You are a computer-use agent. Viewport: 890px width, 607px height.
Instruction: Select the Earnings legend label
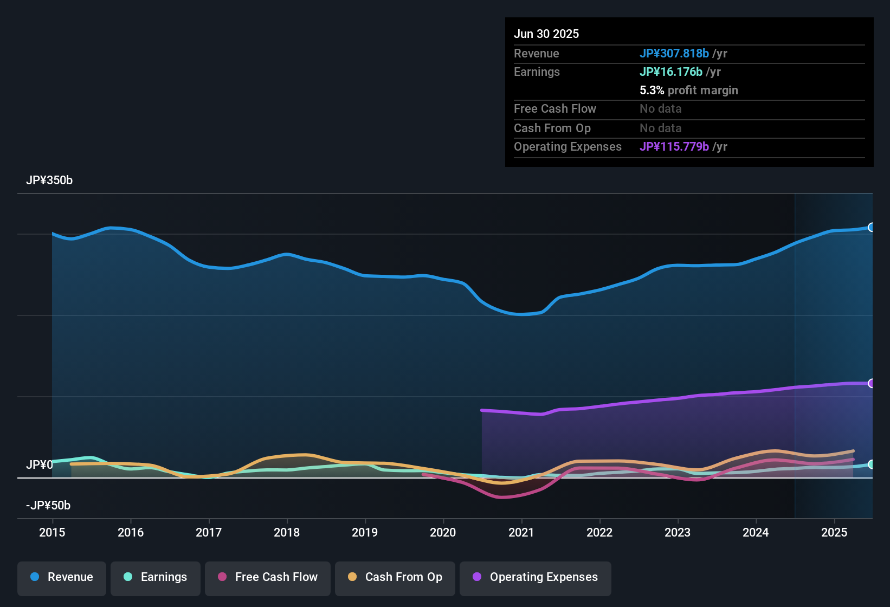[163, 577]
